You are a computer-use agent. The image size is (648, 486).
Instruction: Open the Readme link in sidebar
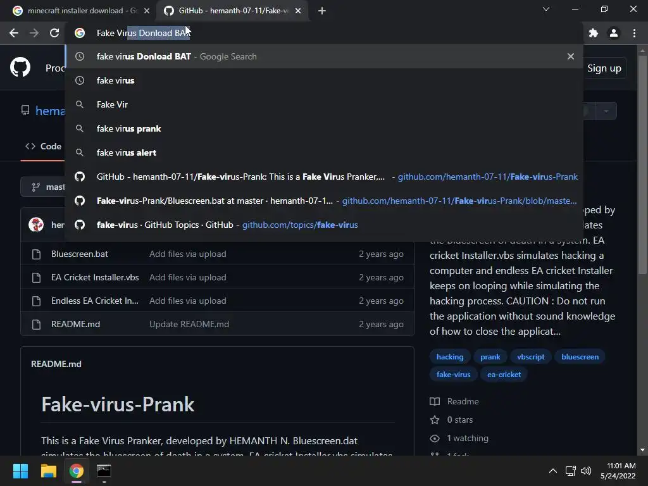pos(454,401)
